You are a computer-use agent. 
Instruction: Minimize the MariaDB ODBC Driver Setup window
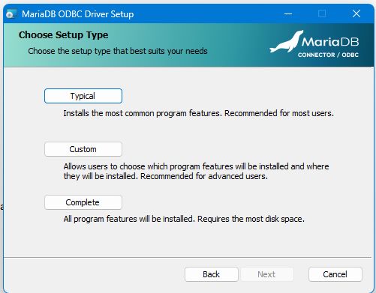coord(288,13)
